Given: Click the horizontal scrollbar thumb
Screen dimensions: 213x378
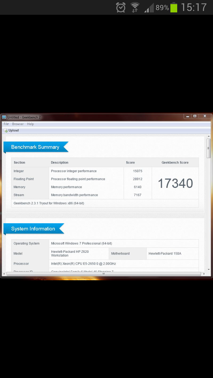Looking at the screenshot, I should point(104,274).
